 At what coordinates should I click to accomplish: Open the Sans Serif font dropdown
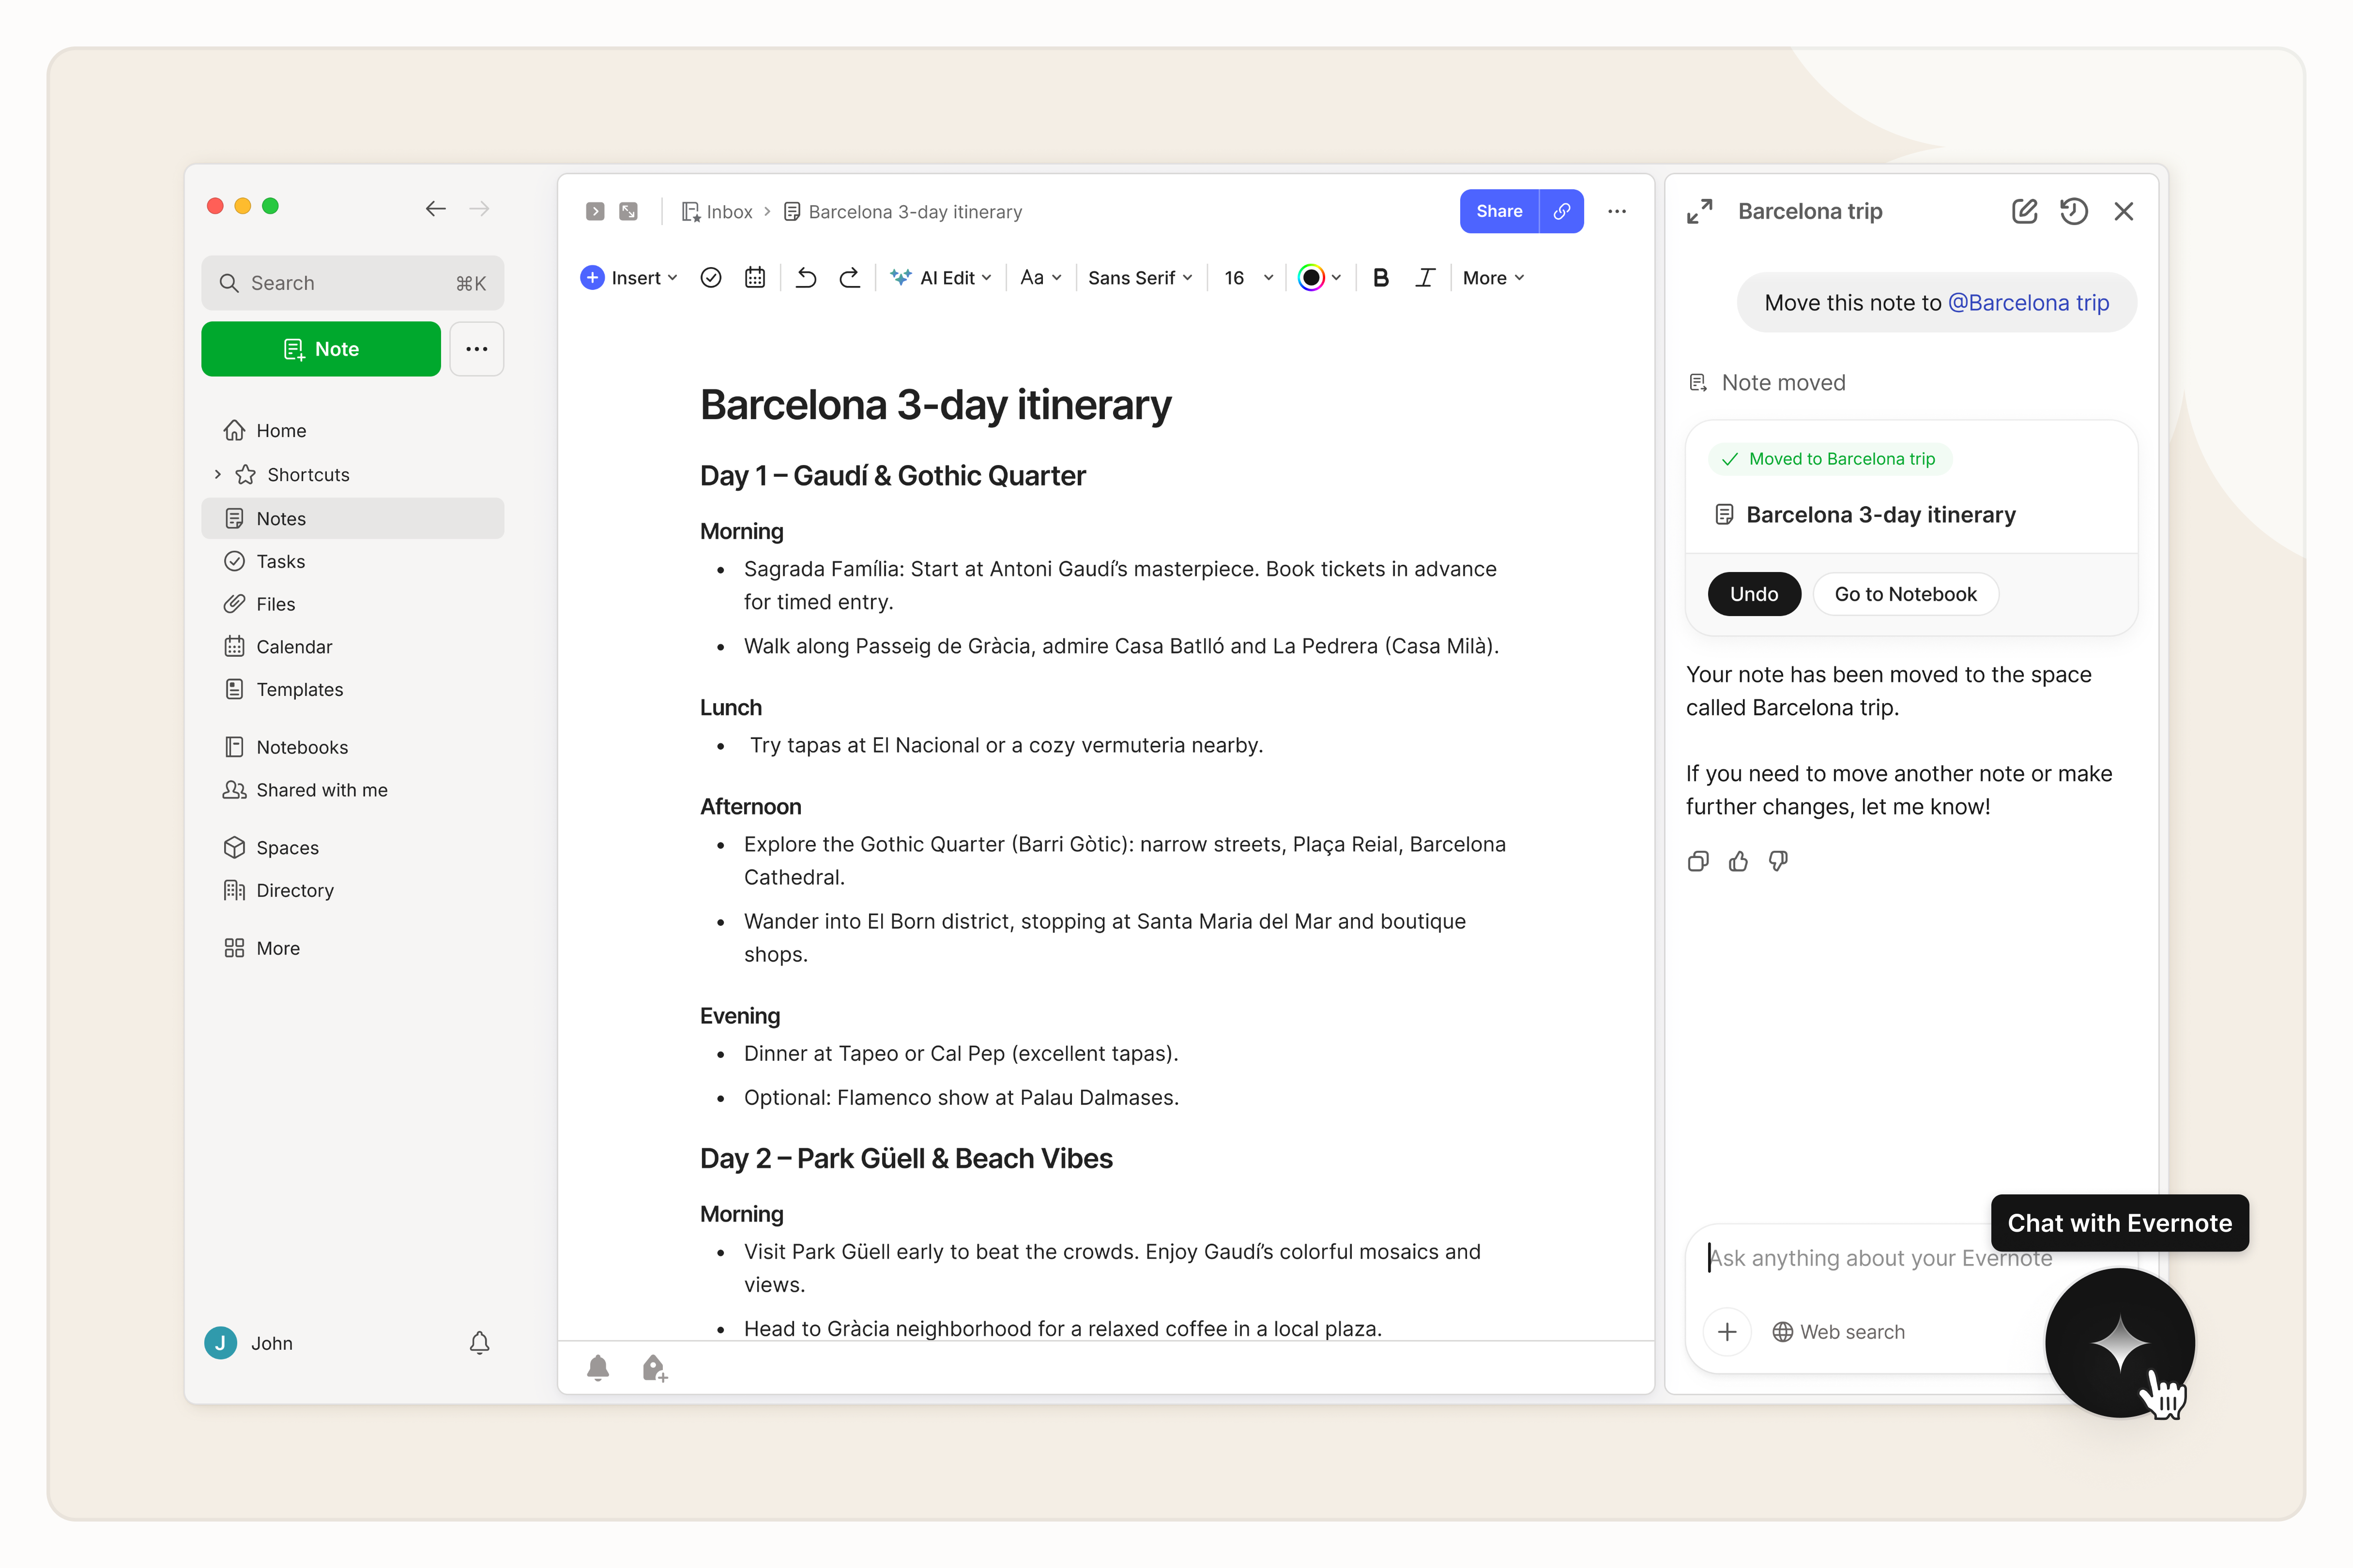[1140, 278]
